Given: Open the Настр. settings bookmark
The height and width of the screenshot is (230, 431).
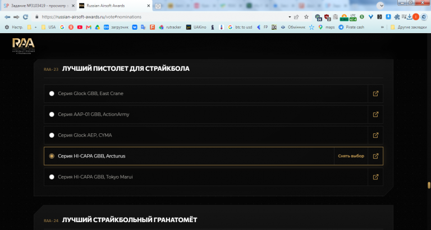Looking at the screenshot, I should [x=13, y=27].
